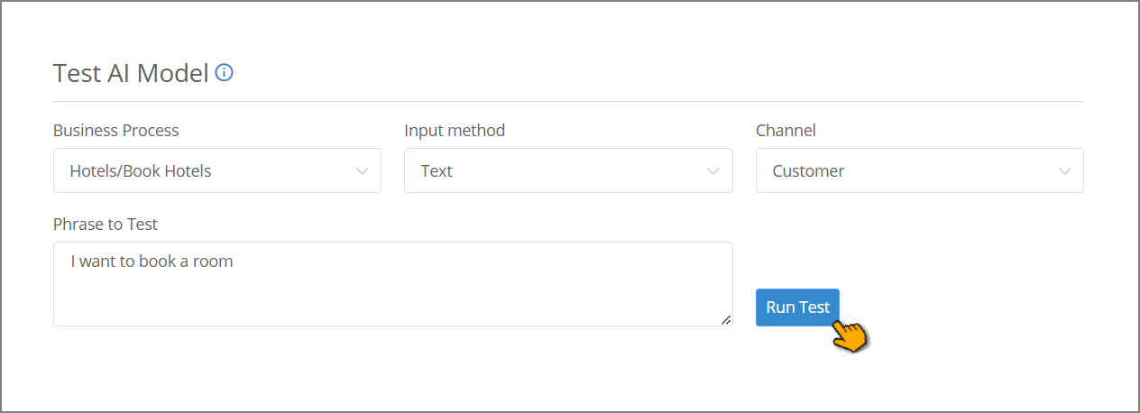This screenshot has width=1140, height=413.
Task: Click the info icon beside Test AI Model
Action: [x=225, y=72]
